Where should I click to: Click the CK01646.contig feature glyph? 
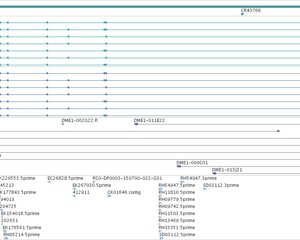[109, 196]
